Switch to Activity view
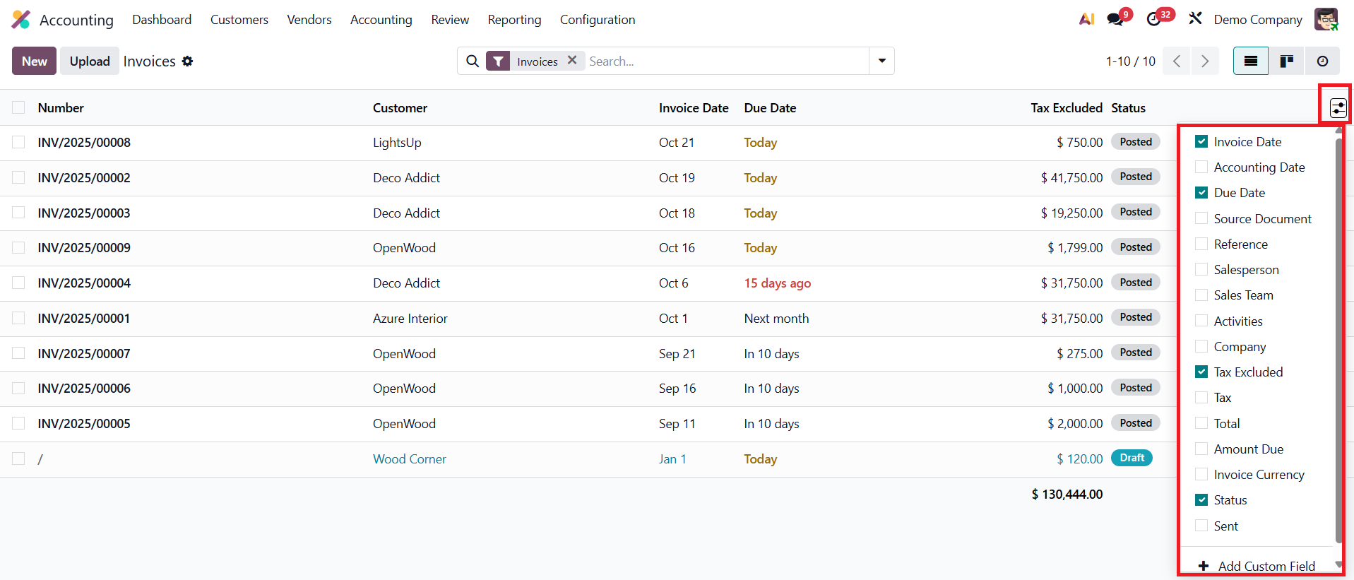Viewport: 1354px width, 580px height. coord(1322,61)
